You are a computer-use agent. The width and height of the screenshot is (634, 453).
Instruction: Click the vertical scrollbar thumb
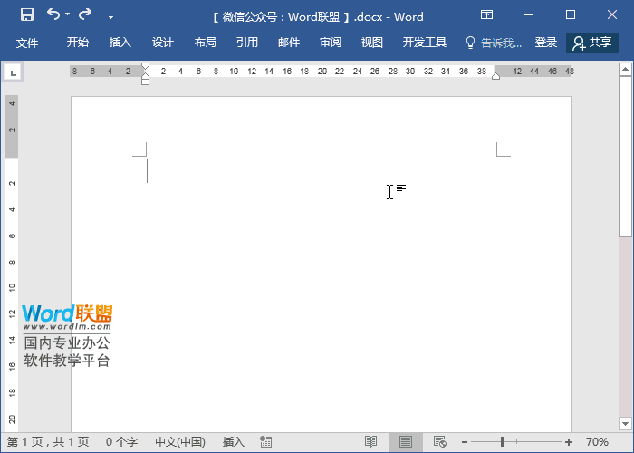click(x=625, y=156)
